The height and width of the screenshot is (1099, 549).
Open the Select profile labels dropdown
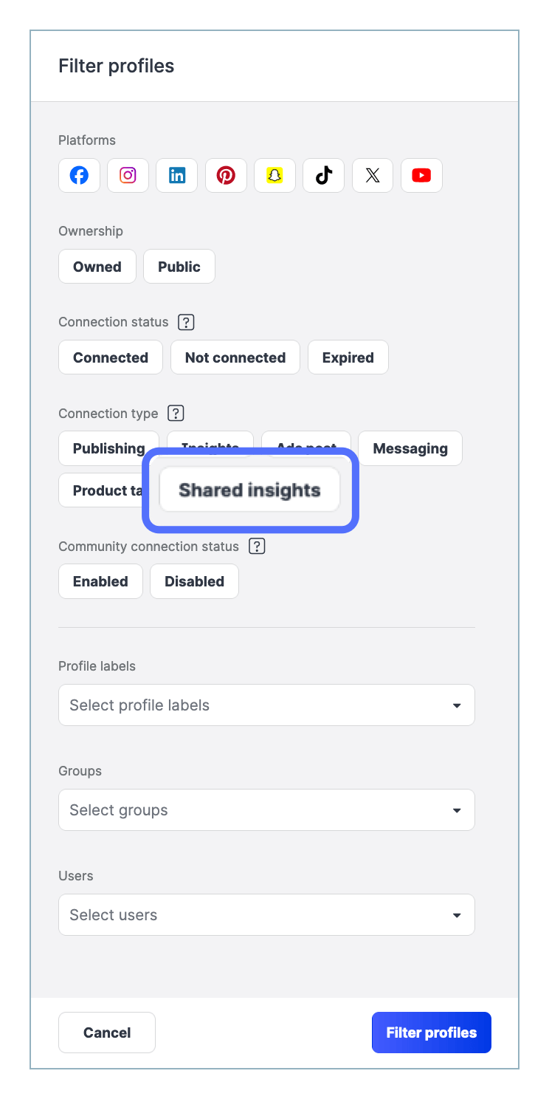click(x=266, y=705)
